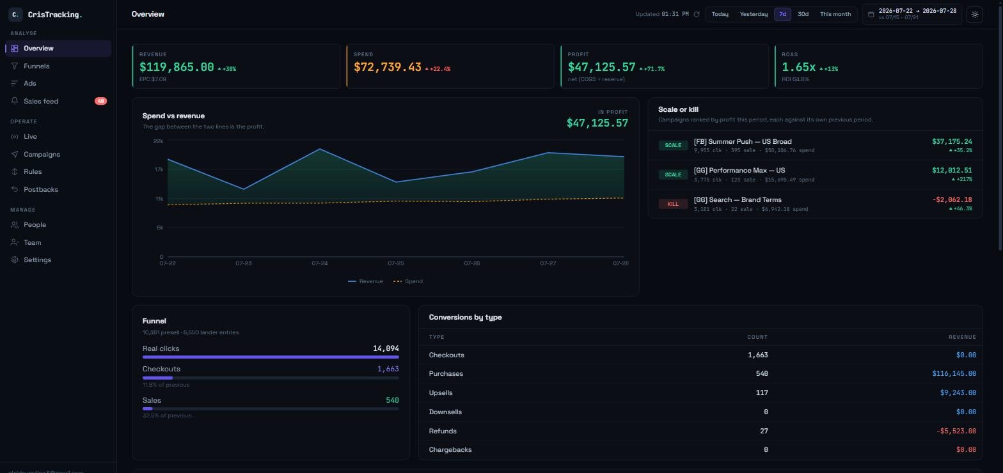
Task: Click the TYPE column header
Action: click(436, 337)
